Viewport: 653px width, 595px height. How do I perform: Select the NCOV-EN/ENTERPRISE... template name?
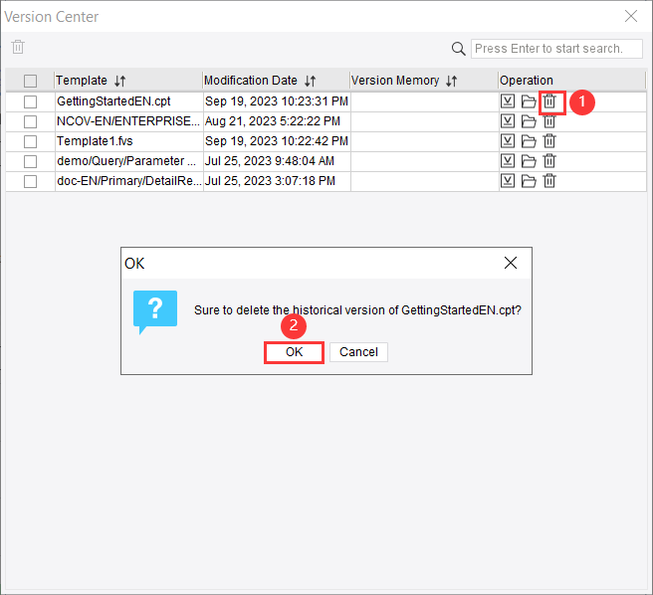point(128,121)
